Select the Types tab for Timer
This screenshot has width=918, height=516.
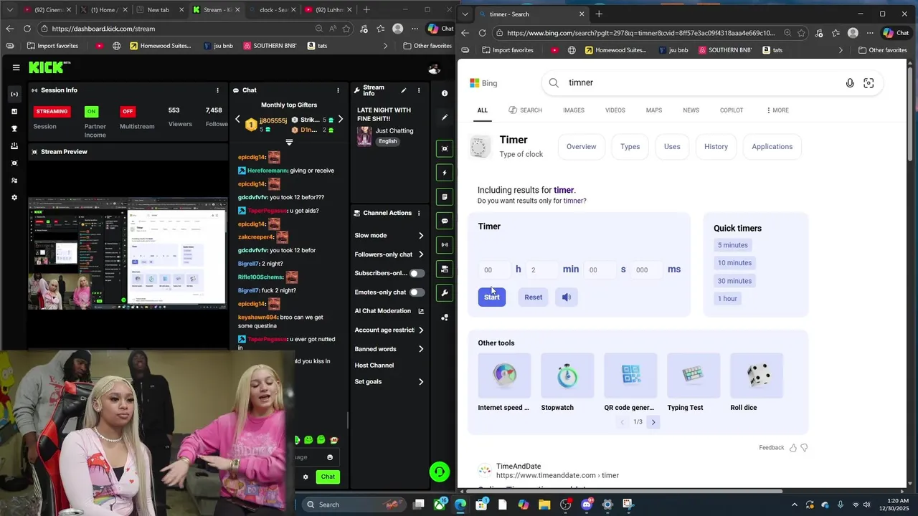pos(630,147)
